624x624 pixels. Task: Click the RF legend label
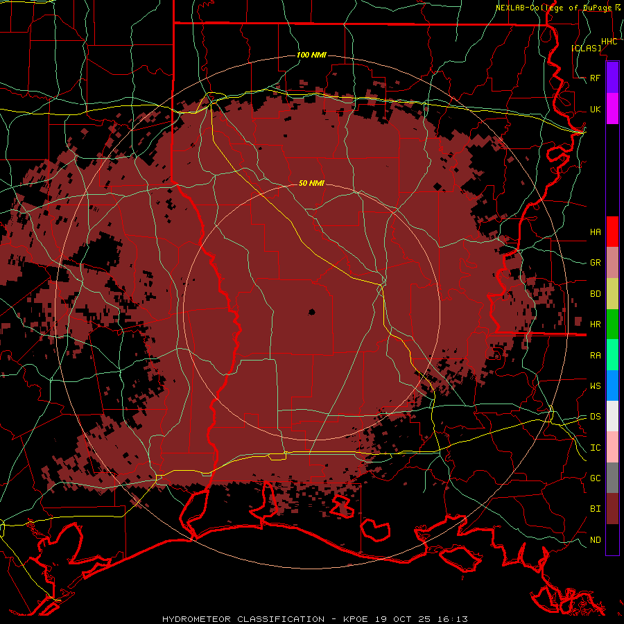595,78
